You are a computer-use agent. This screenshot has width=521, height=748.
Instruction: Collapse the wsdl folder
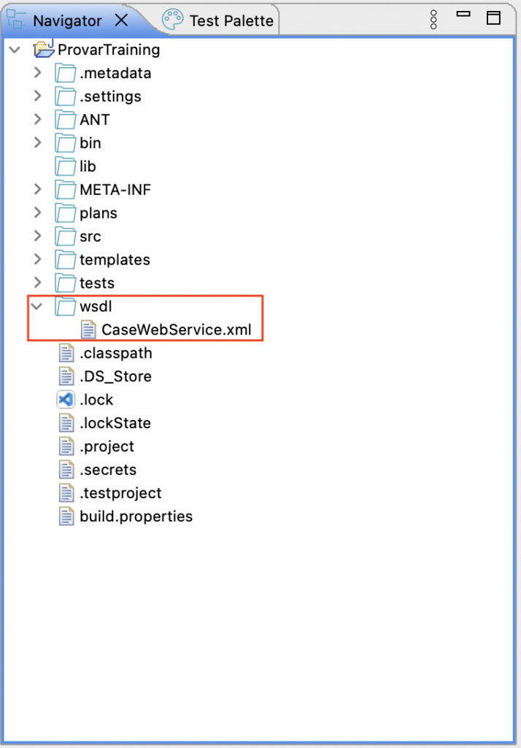(37, 306)
